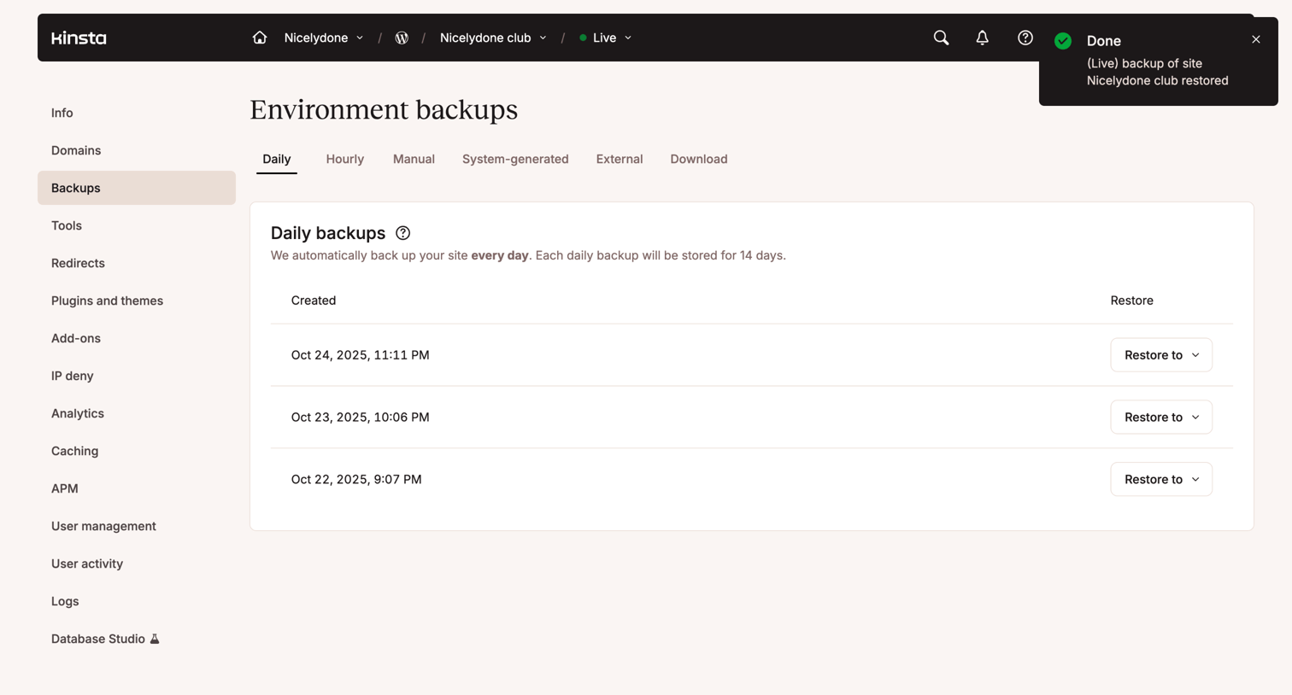Open Domains in sidebar
Image resolution: width=1292 pixels, height=695 pixels.
click(137, 150)
